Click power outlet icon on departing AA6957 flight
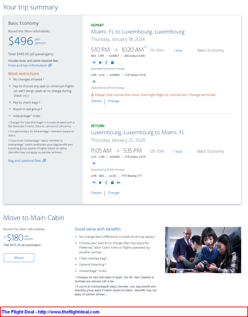Screen dimensions: 248x317 [x=100, y=63]
